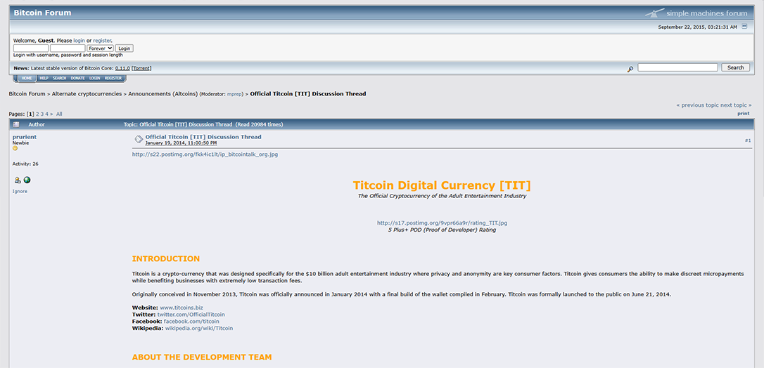
Task: Click the 'Activity: 26' text
Action: pos(25,164)
